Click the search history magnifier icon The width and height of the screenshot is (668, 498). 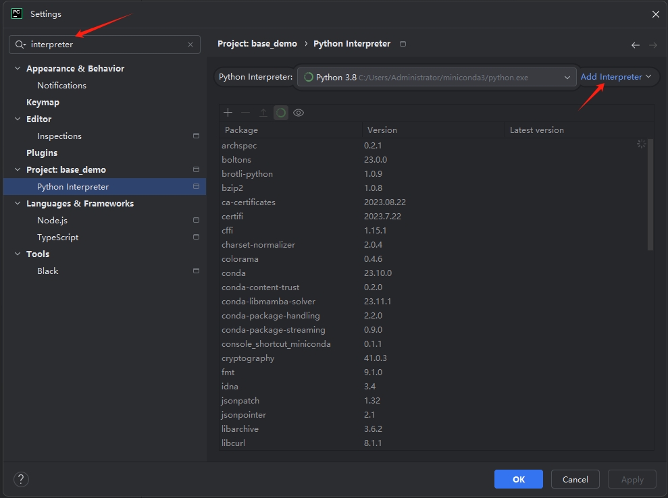20,45
